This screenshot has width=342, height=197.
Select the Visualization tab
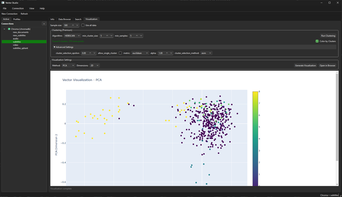click(x=91, y=19)
